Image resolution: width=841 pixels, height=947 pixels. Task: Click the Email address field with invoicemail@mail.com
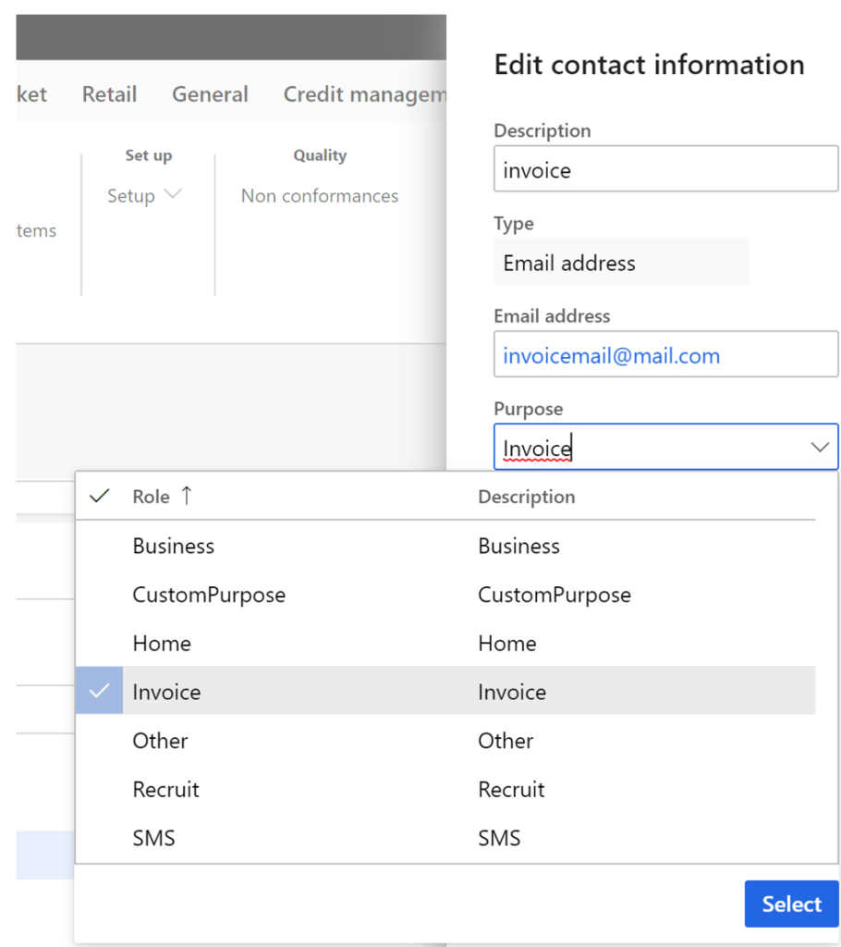(x=665, y=354)
